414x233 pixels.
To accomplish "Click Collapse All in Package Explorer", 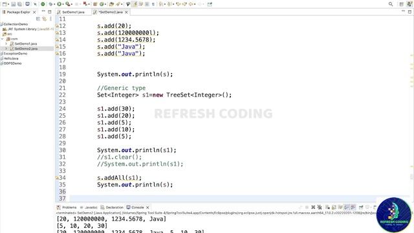I will (38, 19).
